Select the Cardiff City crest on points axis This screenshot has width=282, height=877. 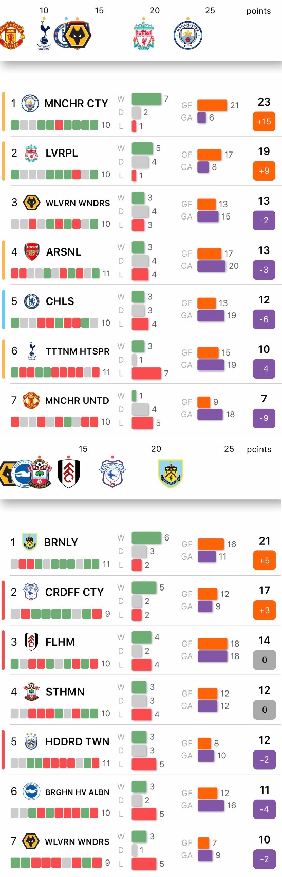pos(112,472)
